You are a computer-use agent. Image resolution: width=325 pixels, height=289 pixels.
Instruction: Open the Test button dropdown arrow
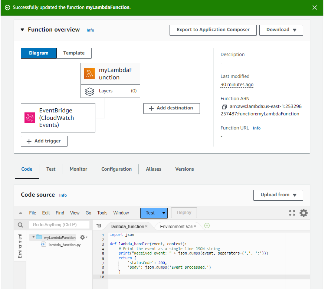click(x=164, y=213)
